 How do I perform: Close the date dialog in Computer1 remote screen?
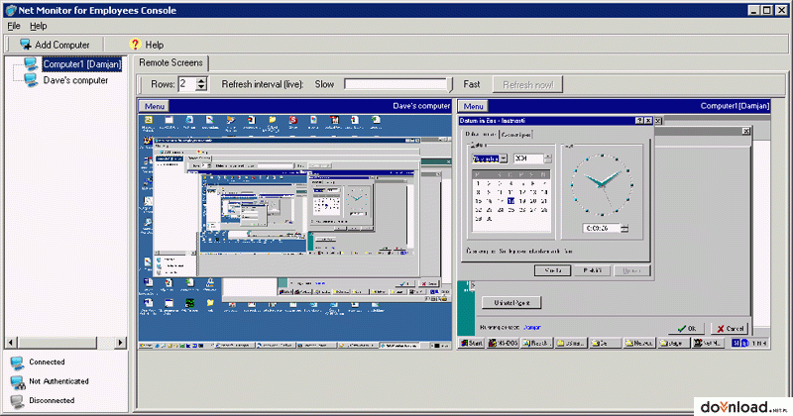click(648, 121)
